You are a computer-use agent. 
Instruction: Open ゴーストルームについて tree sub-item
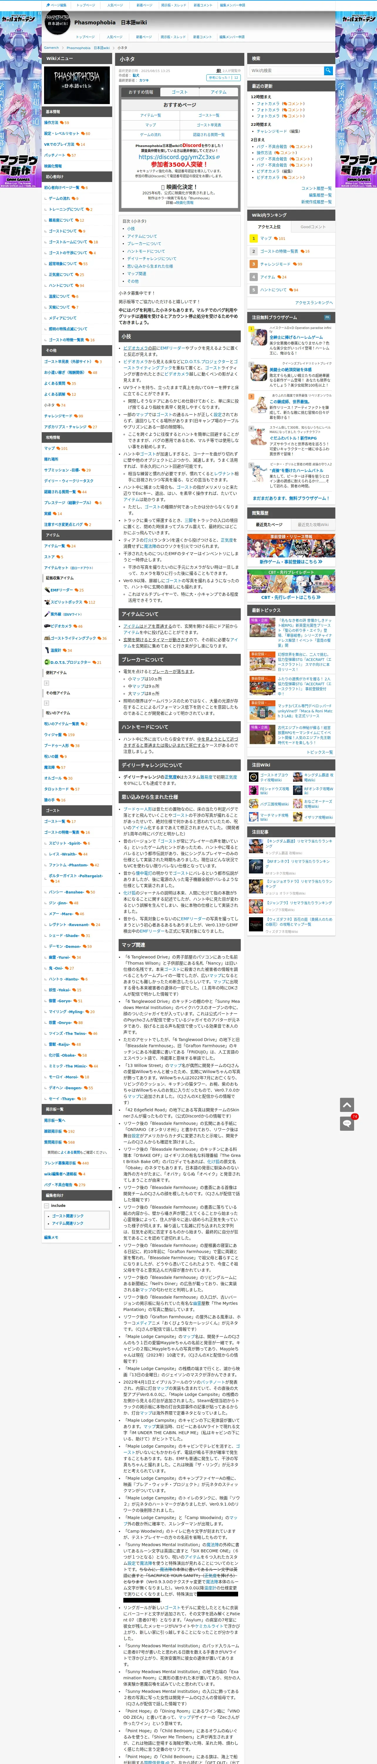(68, 242)
